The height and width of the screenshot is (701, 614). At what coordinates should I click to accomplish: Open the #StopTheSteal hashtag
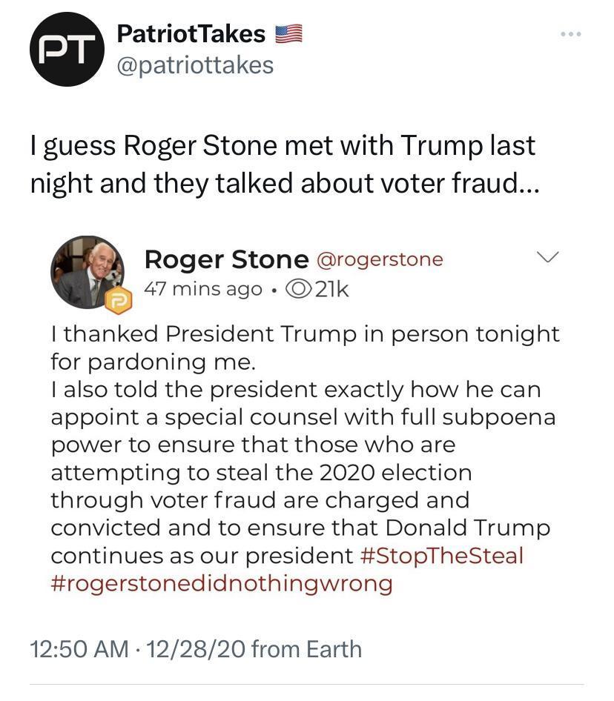[441, 556]
